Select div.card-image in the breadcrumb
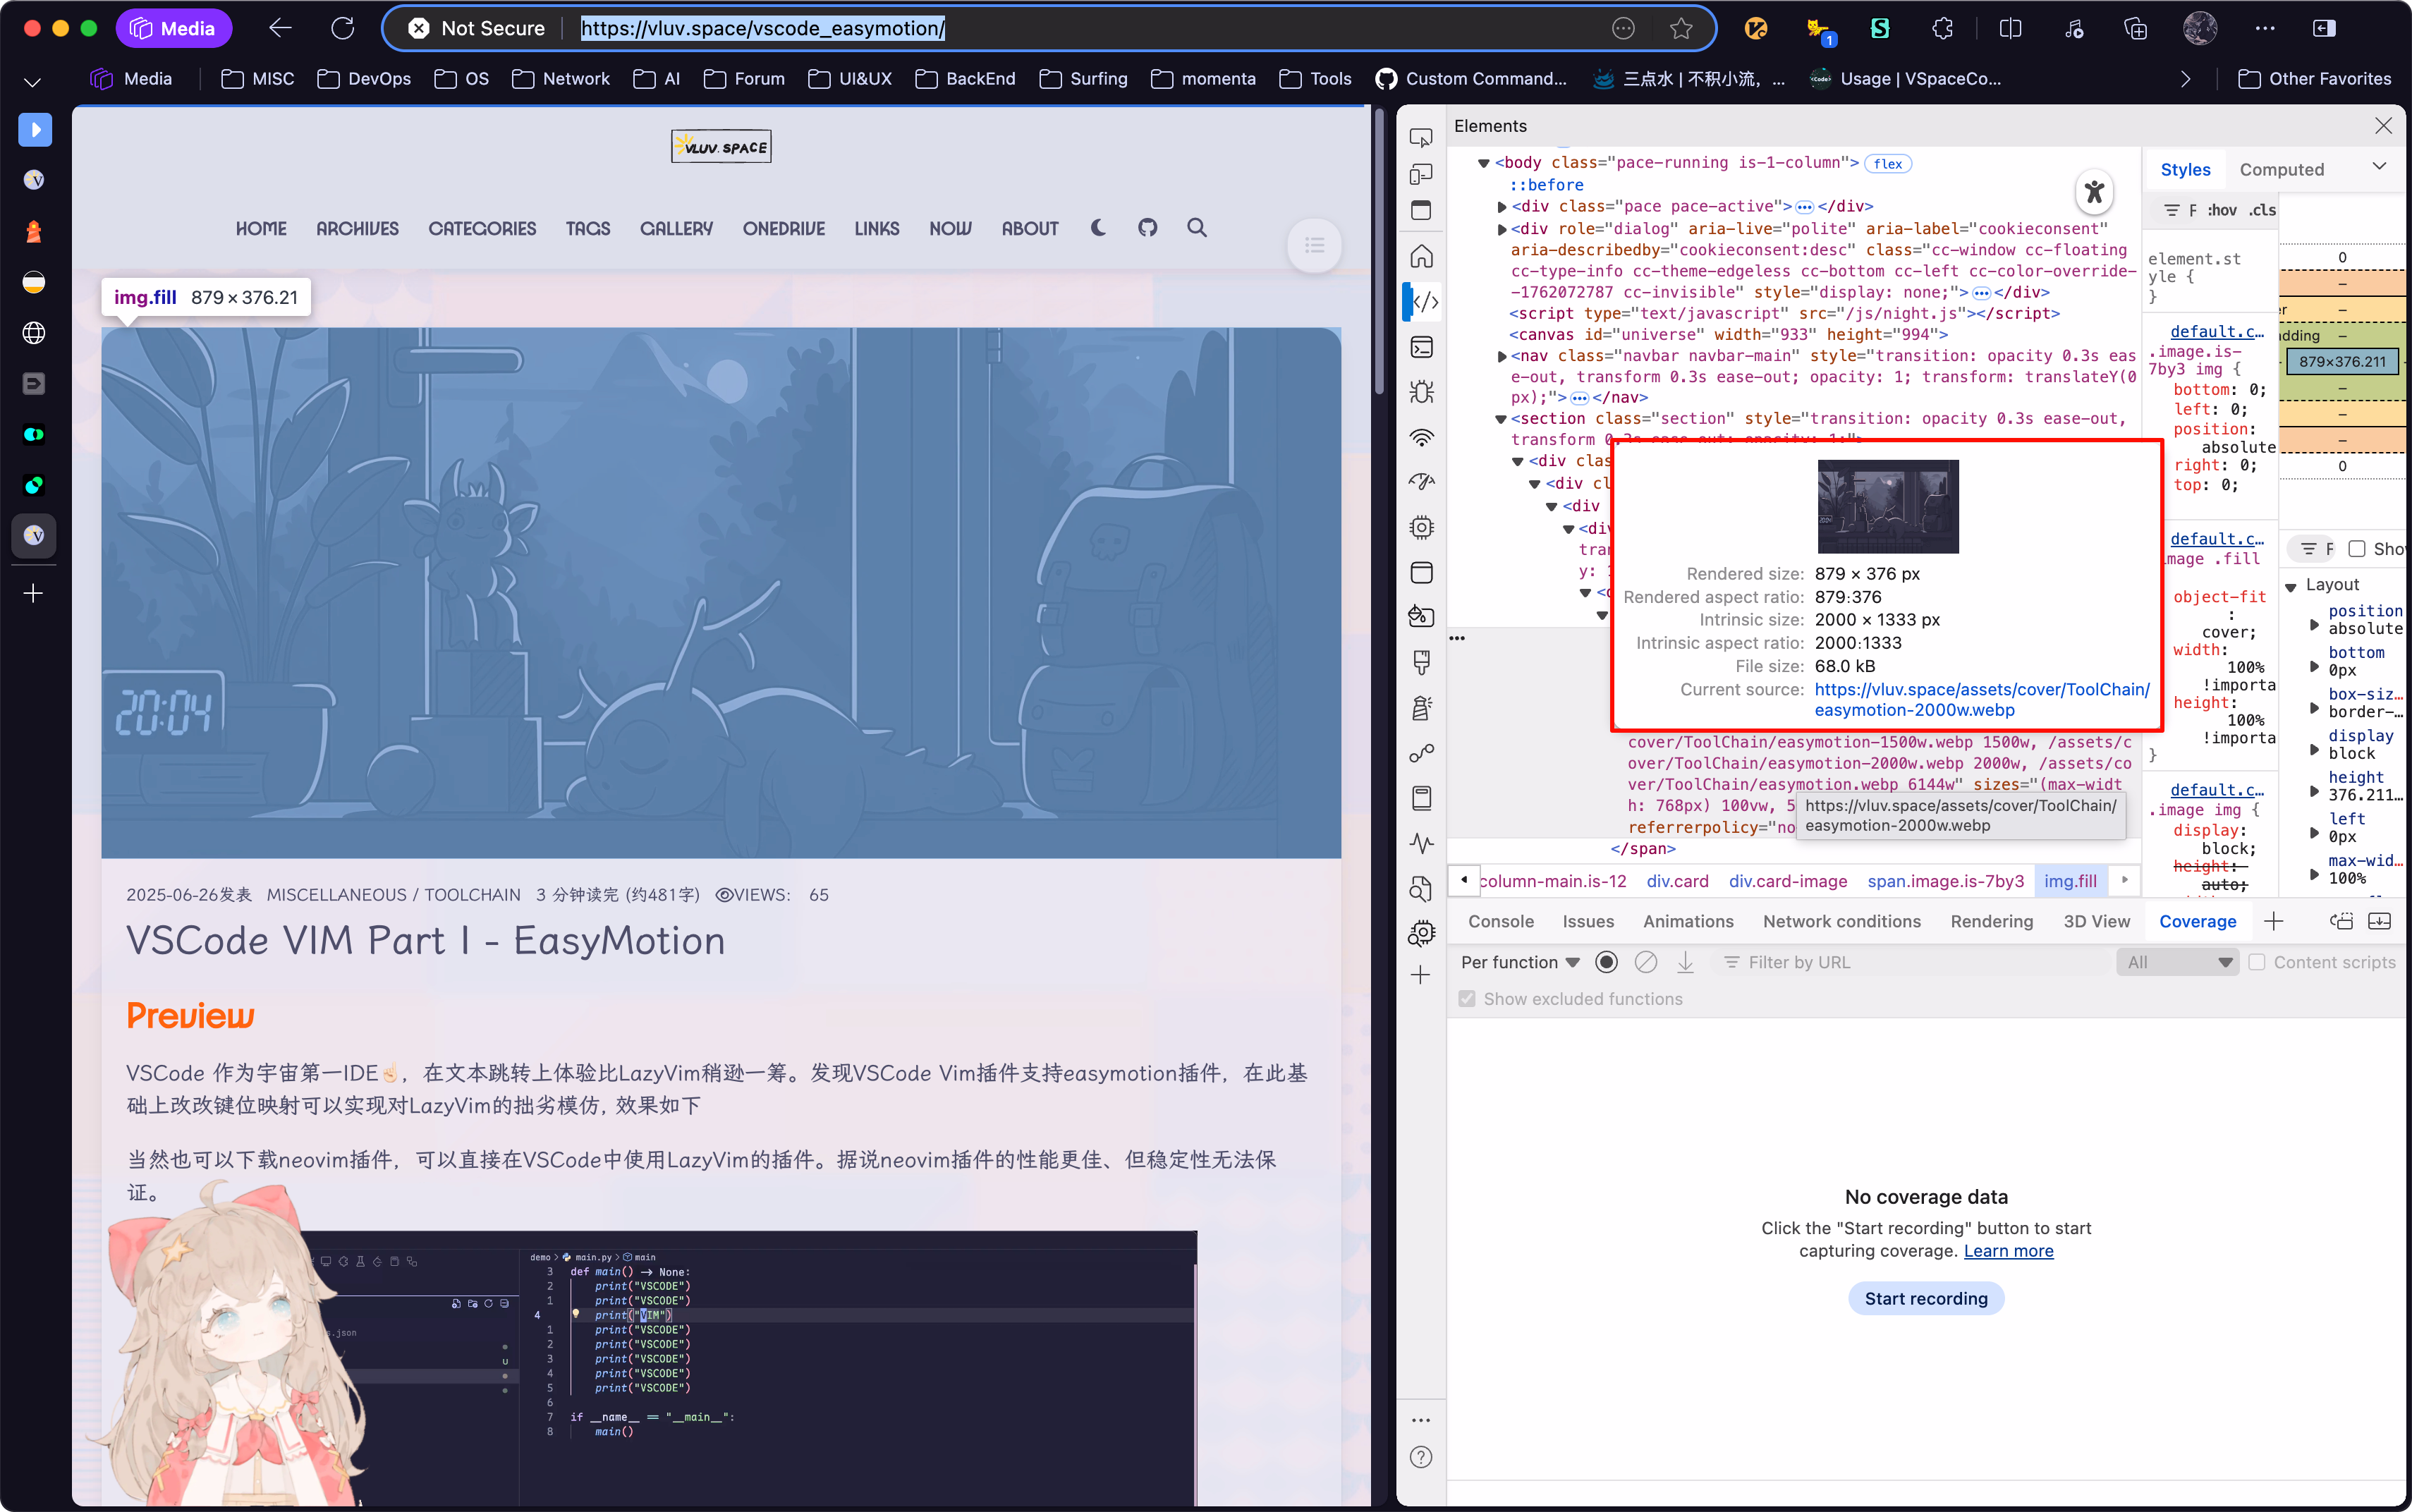 tap(1787, 881)
